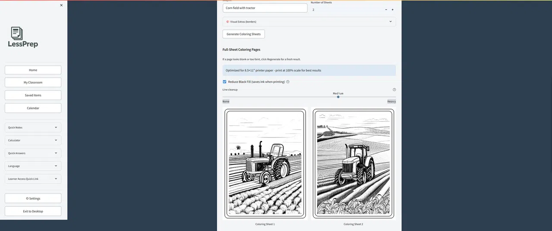Increase number of sheets with plus
552x231 pixels.
[x=392, y=9]
